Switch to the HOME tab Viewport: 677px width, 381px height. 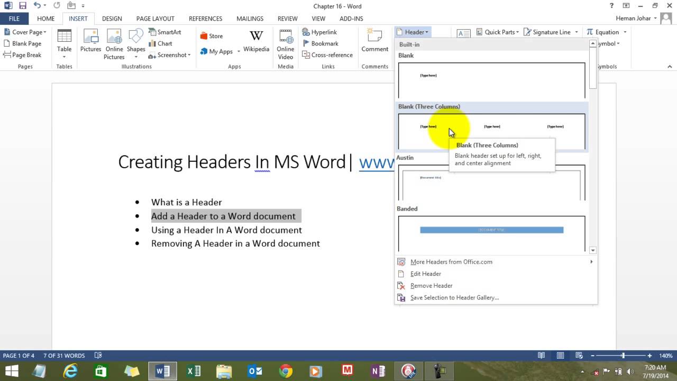pyautogui.click(x=45, y=19)
